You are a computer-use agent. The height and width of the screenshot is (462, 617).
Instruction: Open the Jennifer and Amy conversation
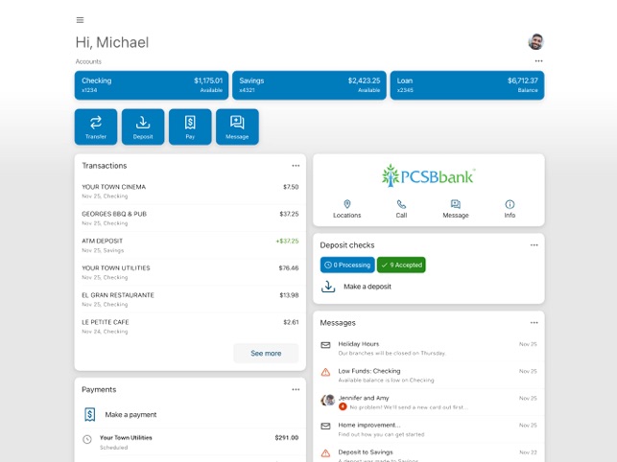coord(429,403)
